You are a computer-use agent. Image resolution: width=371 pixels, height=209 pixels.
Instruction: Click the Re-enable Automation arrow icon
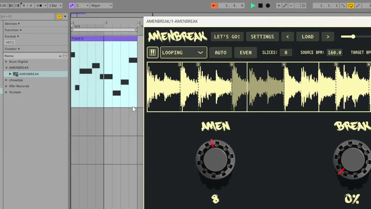coord(291,6)
